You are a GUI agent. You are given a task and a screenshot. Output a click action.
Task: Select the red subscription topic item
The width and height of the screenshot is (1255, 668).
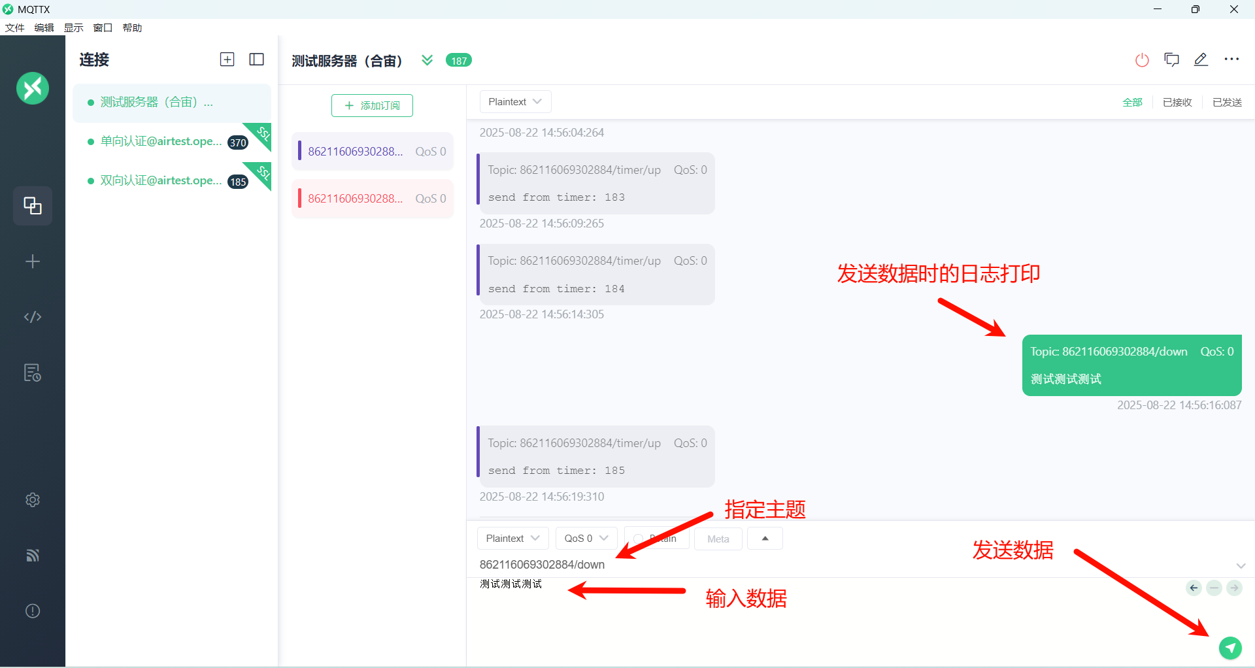point(373,199)
